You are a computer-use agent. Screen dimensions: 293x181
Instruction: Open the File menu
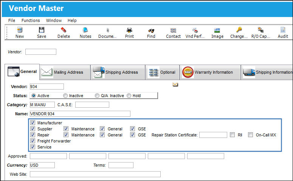tap(12, 20)
